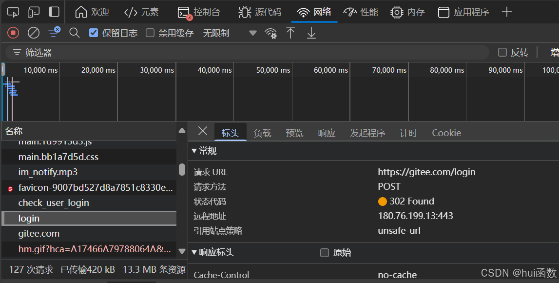Screen dimensions: 559x283
Task: Clear the network log
Action: click(x=34, y=33)
